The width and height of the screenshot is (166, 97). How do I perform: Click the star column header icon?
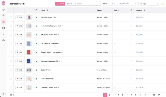131,10
